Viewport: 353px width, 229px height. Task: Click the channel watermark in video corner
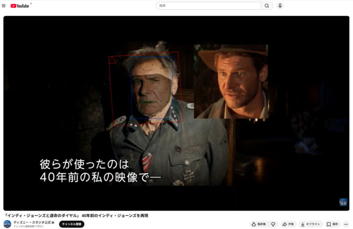tap(343, 202)
